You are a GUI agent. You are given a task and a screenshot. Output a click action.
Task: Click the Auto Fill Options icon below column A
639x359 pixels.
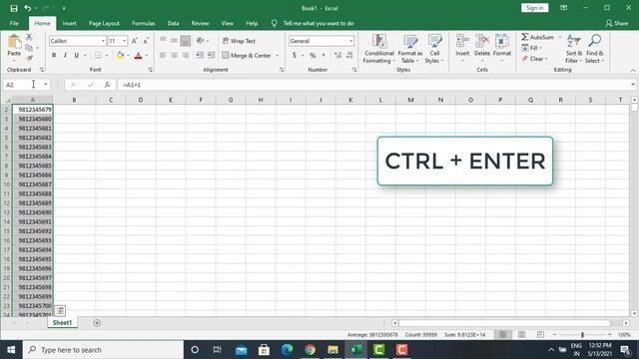[60, 310]
